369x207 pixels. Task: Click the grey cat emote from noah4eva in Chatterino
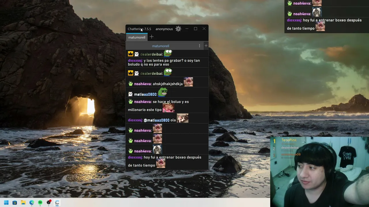pos(157,149)
